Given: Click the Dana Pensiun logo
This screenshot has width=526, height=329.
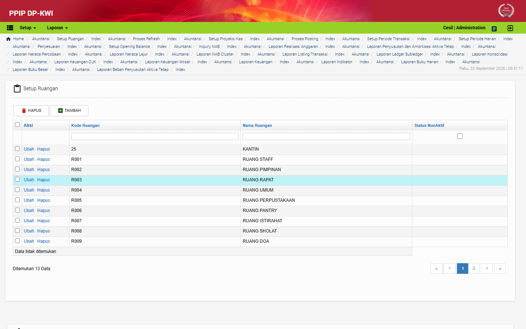Looking at the screenshot, I should (506, 10).
